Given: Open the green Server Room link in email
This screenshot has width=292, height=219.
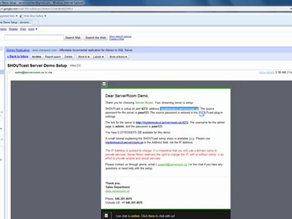Looking at the screenshot, I should point(144,103).
